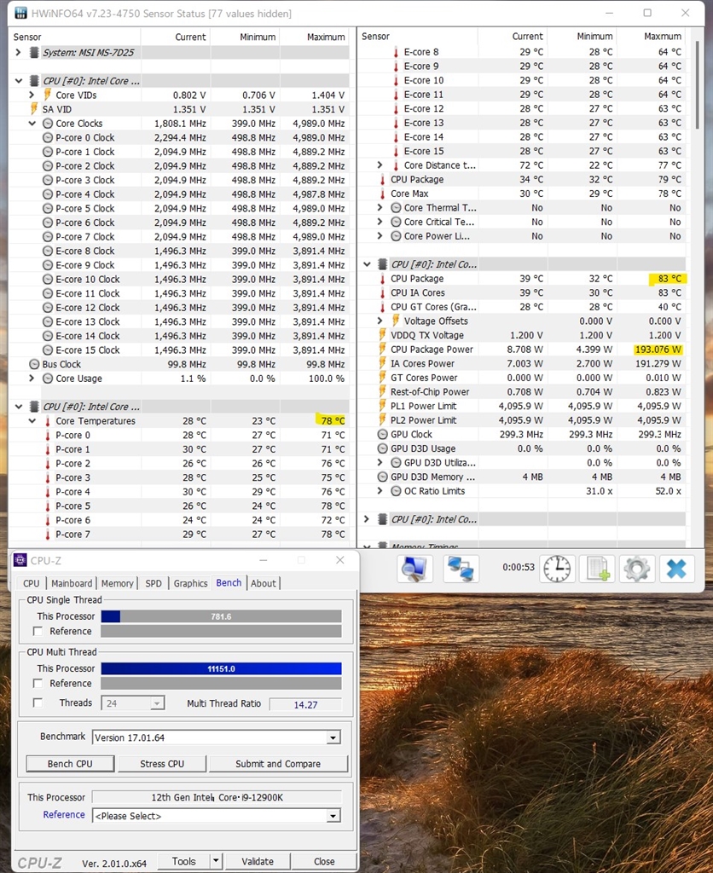Screen dimensions: 713x873
Task: Expand Core Thermal Throttling group
Action: (x=380, y=208)
